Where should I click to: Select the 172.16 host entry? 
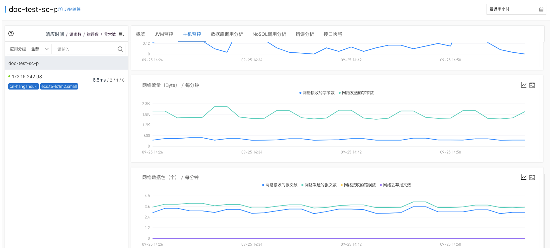(x=66, y=82)
